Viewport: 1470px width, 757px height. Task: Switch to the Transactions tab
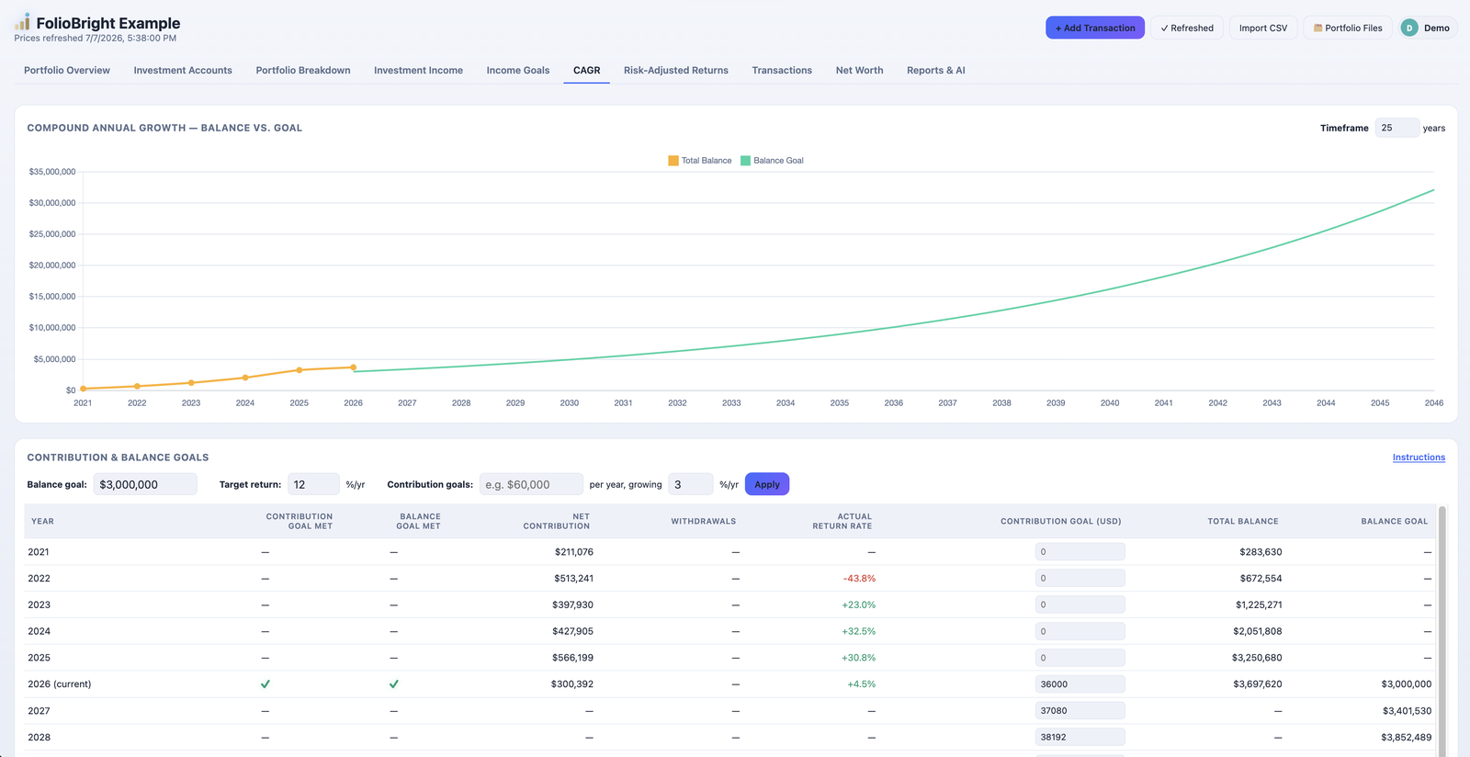(782, 70)
